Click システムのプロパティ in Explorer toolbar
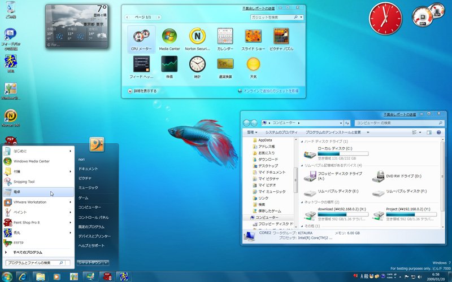 281,133
